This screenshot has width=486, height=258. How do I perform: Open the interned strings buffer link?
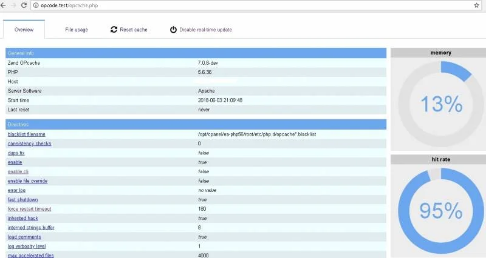point(31,227)
